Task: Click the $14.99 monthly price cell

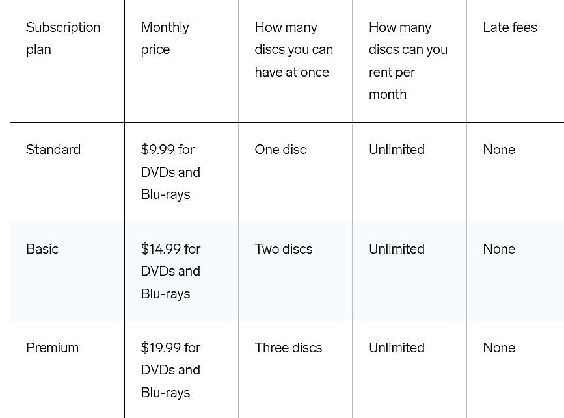Action: click(x=170, y=271)
